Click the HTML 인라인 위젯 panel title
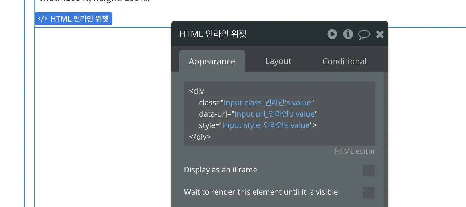Image resolution: width=466 pixels, height=207 pixels. 213,34
